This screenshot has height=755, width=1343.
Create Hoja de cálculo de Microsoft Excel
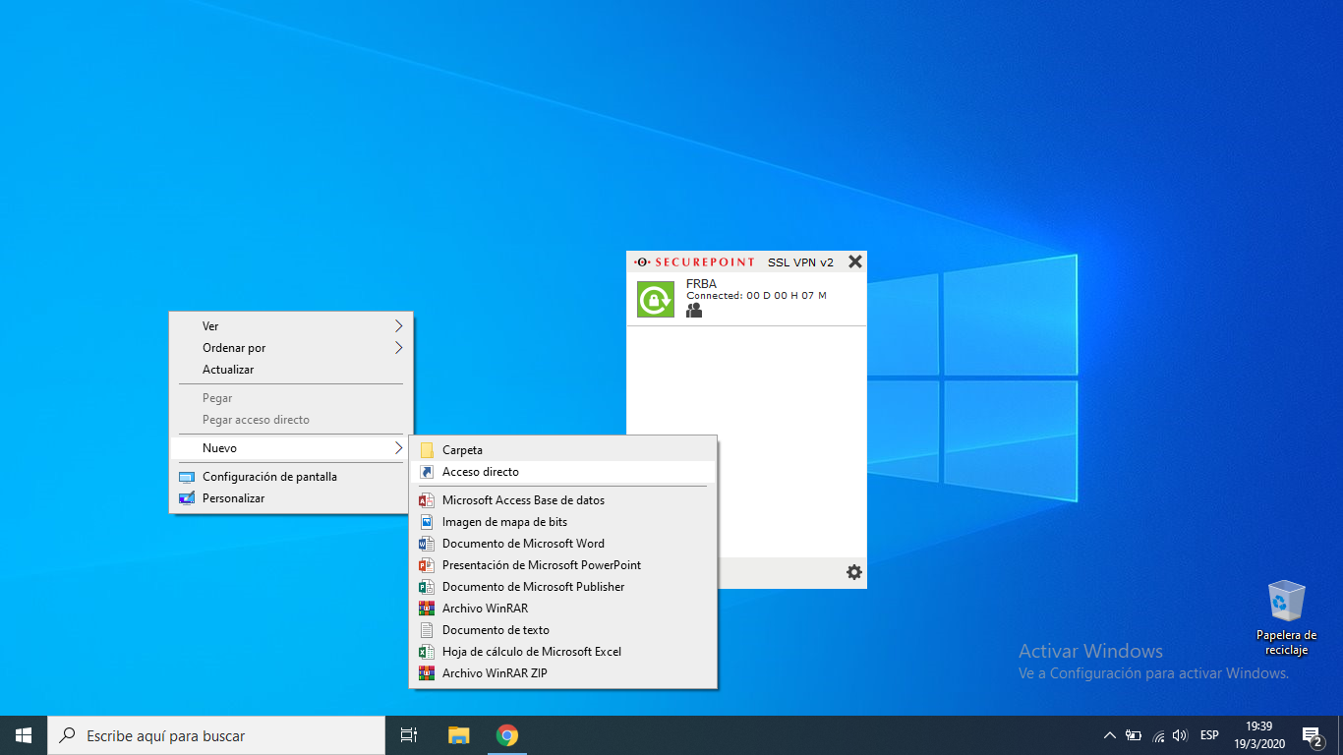click(x=563, y=652)
